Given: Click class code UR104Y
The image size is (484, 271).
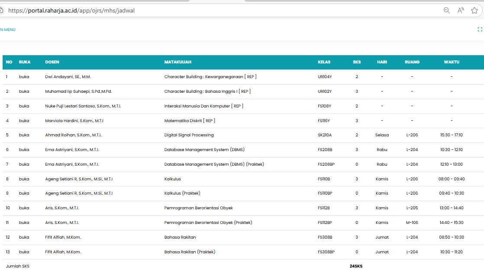Looking at the screenshot, I should point(325,76).
